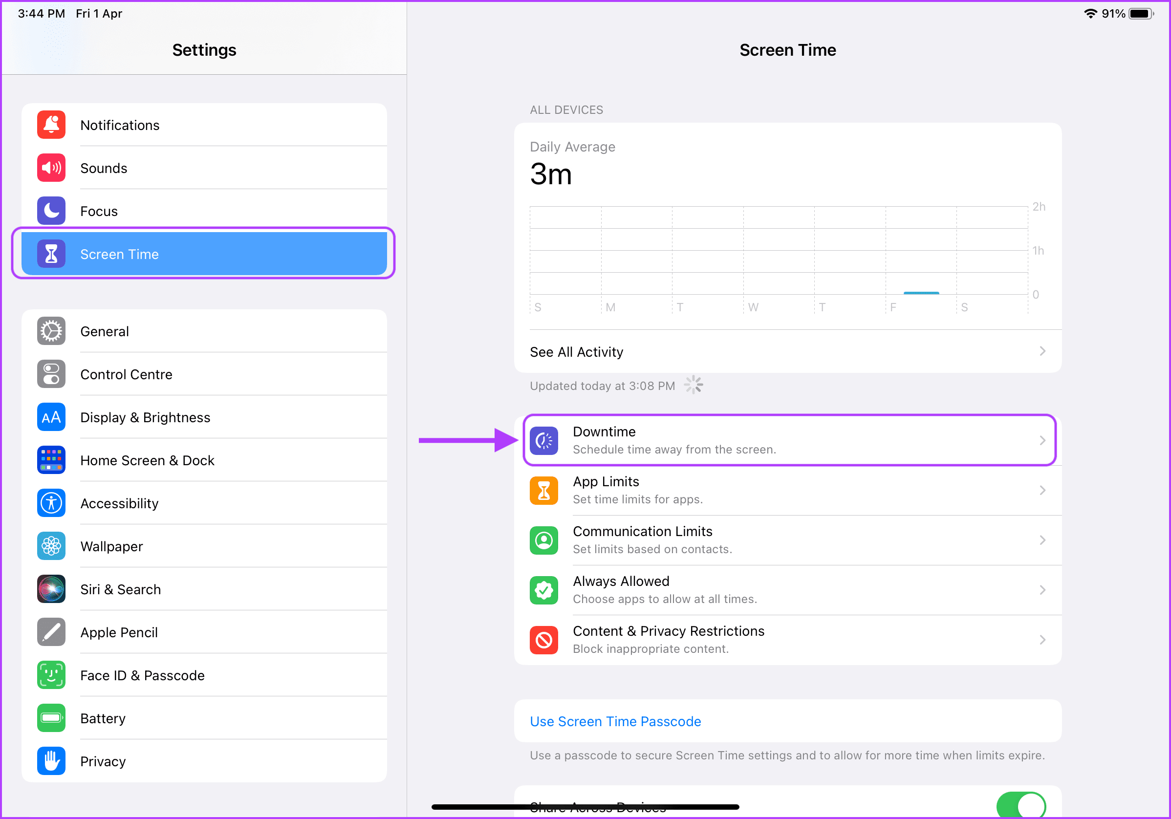Open App Limits row

[788, 490]
